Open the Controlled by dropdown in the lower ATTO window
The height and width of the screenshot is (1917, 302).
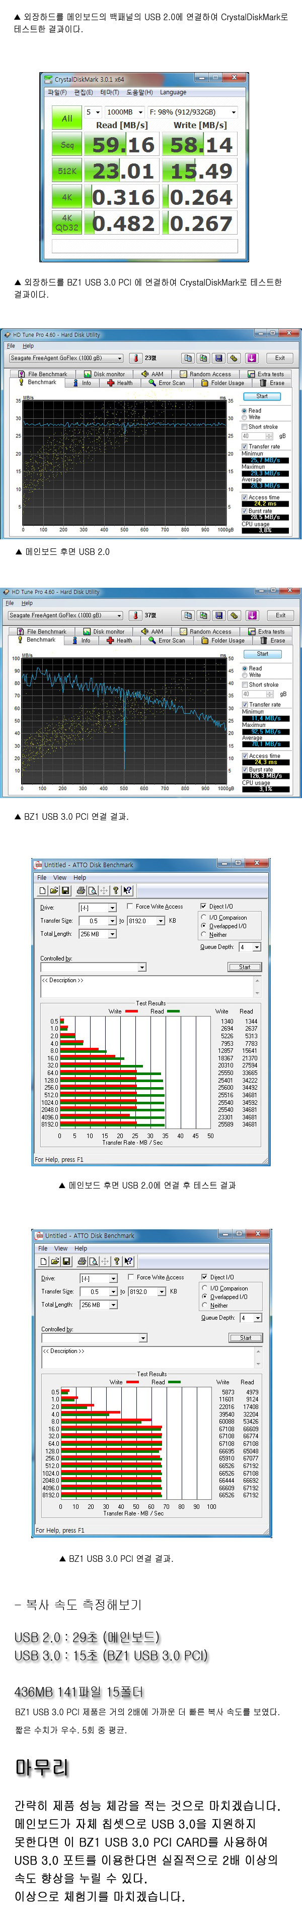[x=94, y=1338]
